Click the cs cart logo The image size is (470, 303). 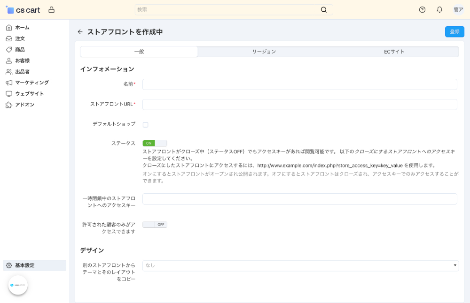23,10
